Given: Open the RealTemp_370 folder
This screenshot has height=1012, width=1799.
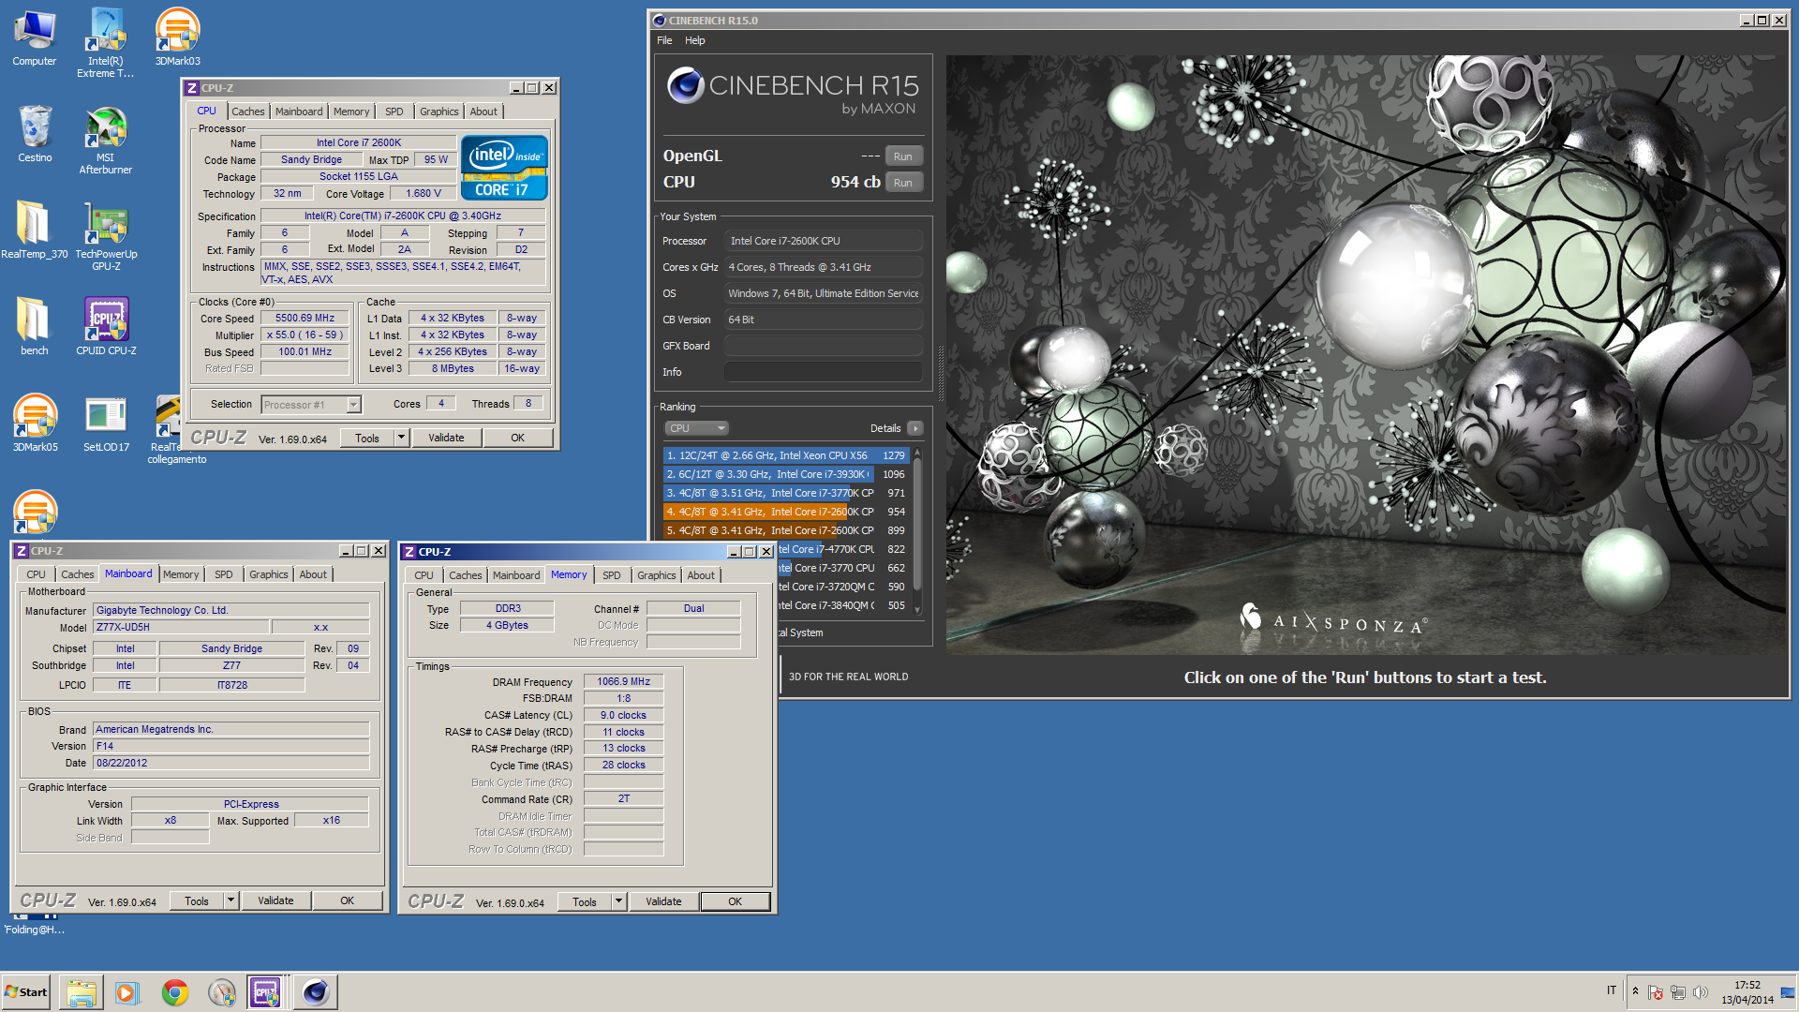Looking at the screenshot, I should (35, 230).
